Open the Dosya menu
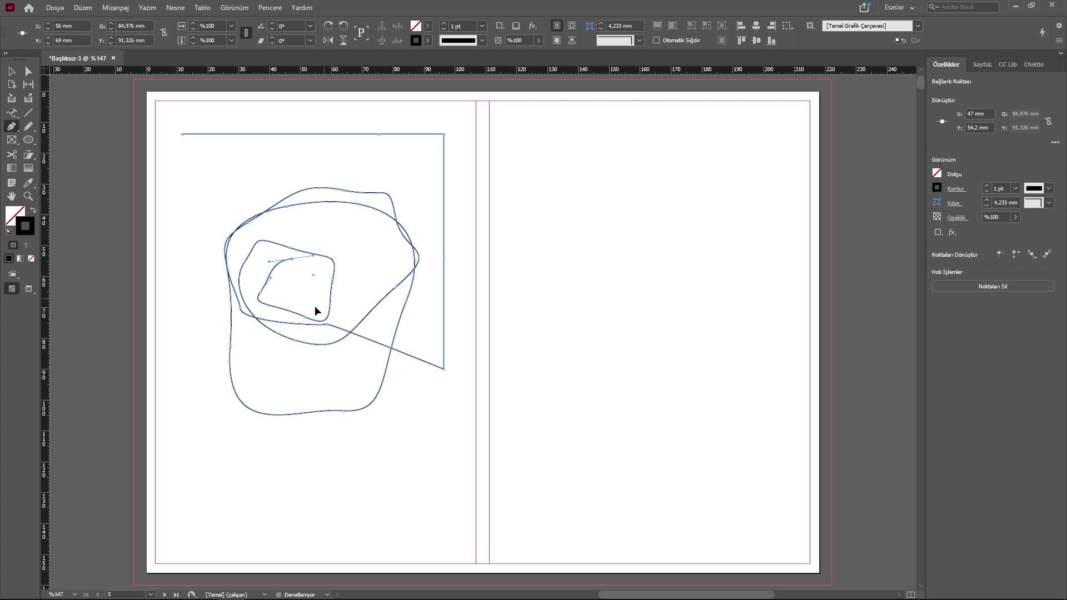 click(x=55, y=8)
